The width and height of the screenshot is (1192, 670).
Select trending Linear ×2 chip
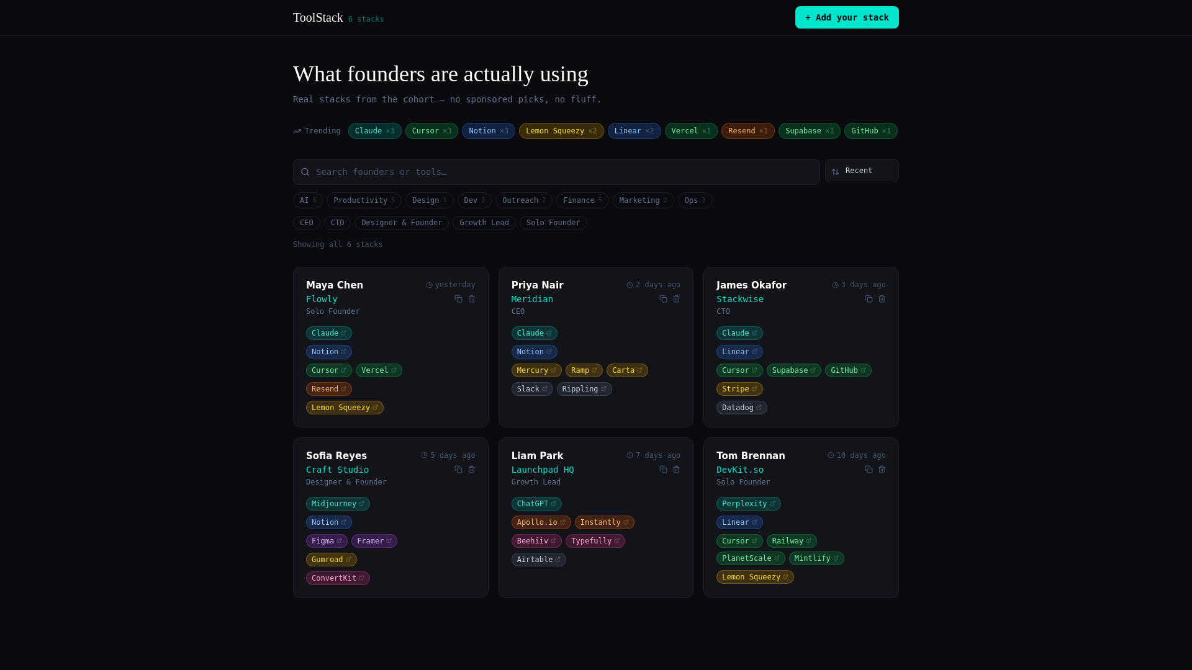[634, 131]
